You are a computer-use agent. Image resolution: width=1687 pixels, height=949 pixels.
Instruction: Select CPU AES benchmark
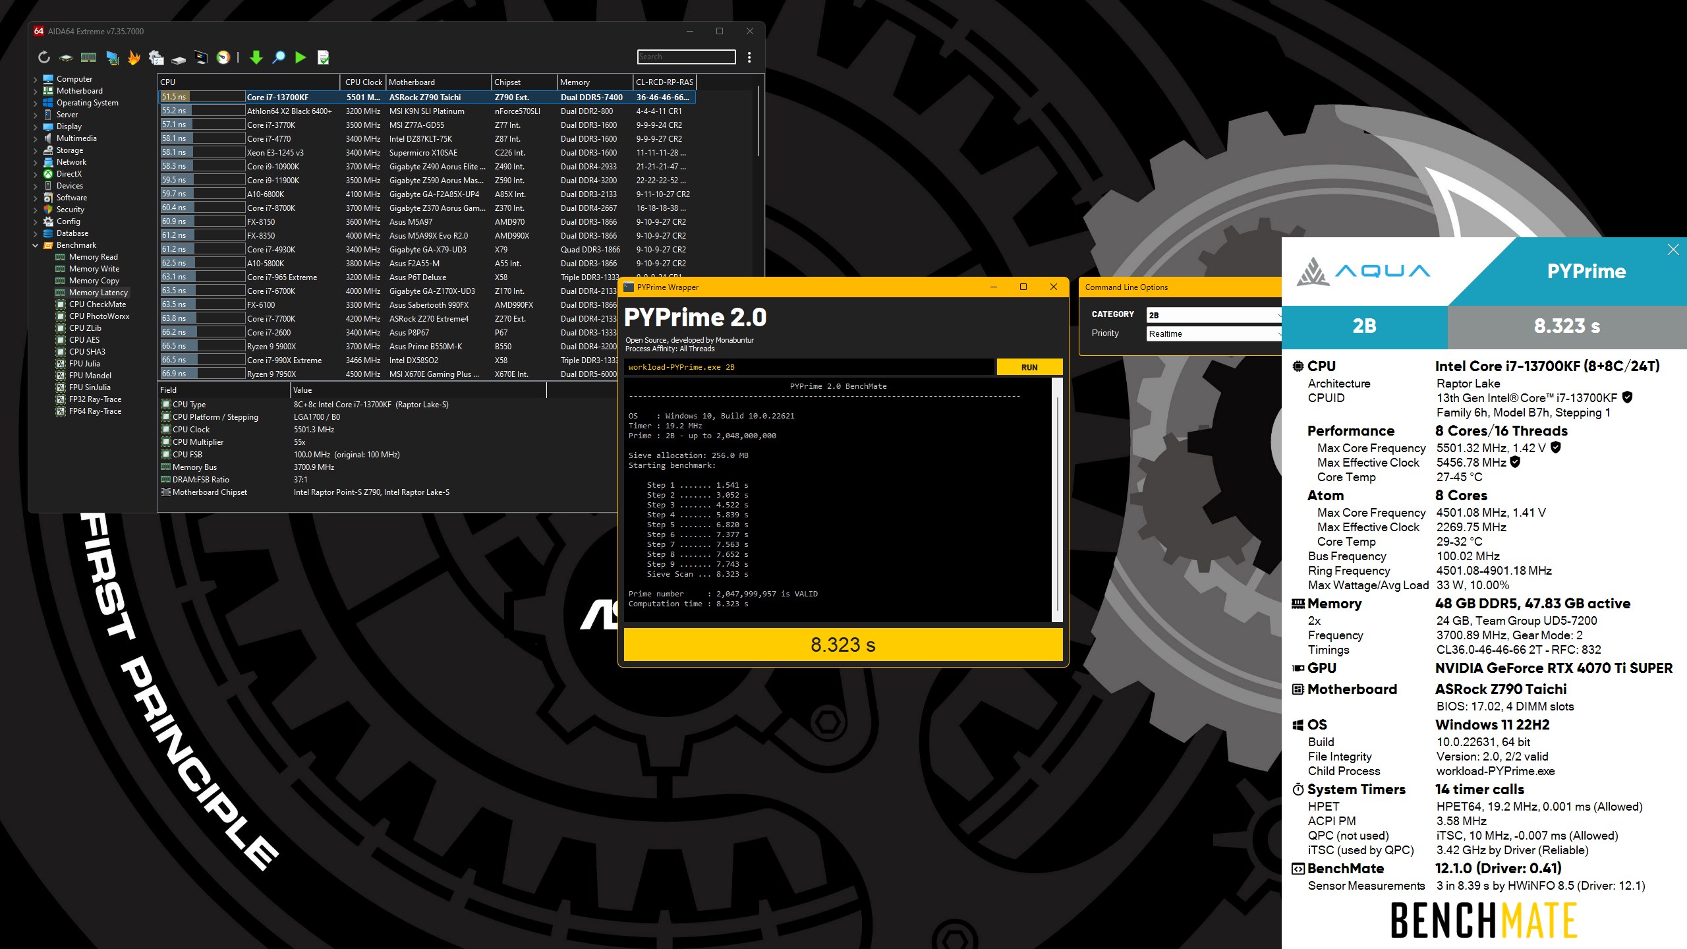(x=84, y=340)
